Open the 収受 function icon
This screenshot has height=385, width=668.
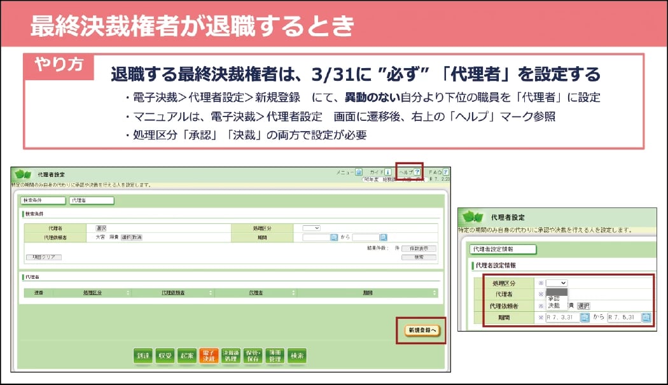click(x=165, y=356)
